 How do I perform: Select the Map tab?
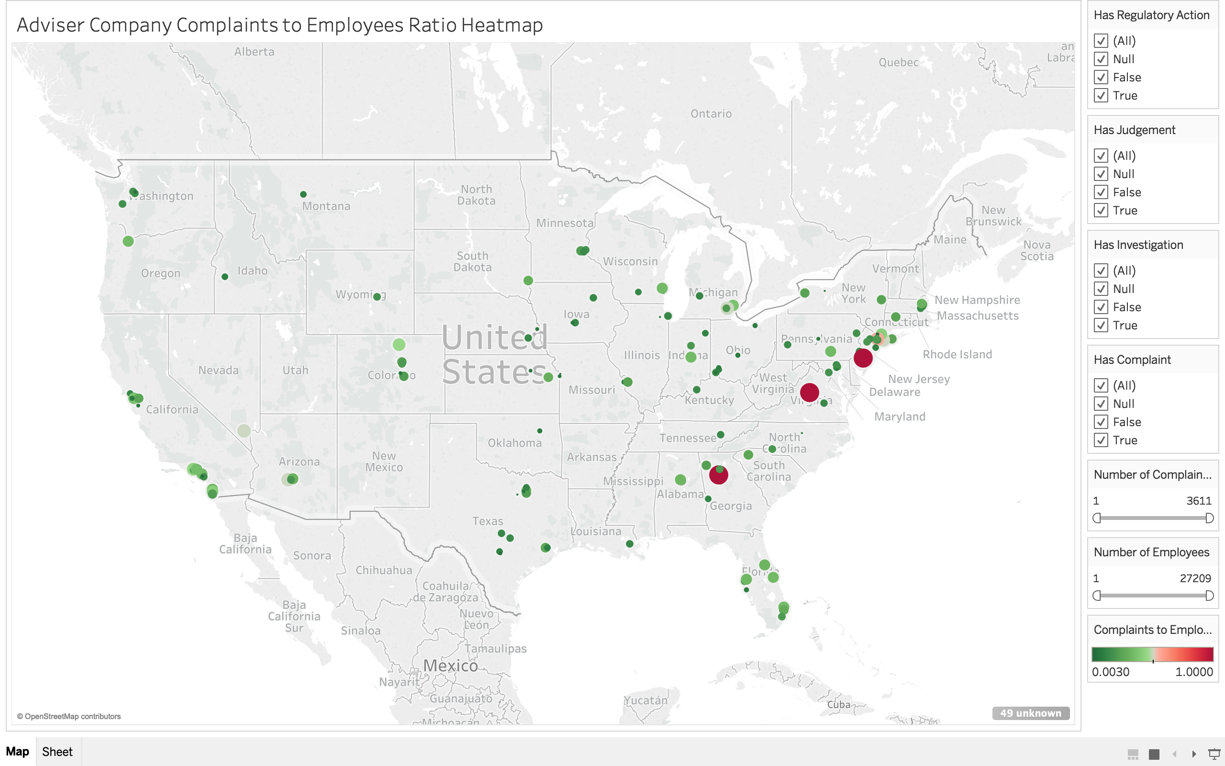click(18, 751)
